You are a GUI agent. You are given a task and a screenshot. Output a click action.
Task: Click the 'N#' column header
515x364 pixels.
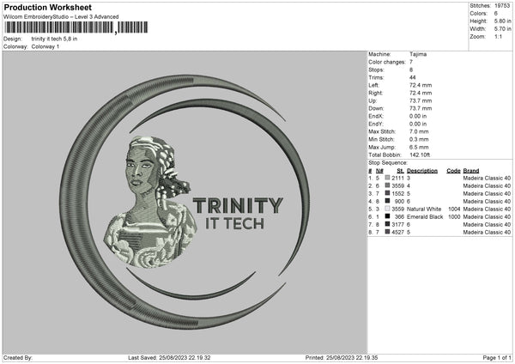point(379,171)
